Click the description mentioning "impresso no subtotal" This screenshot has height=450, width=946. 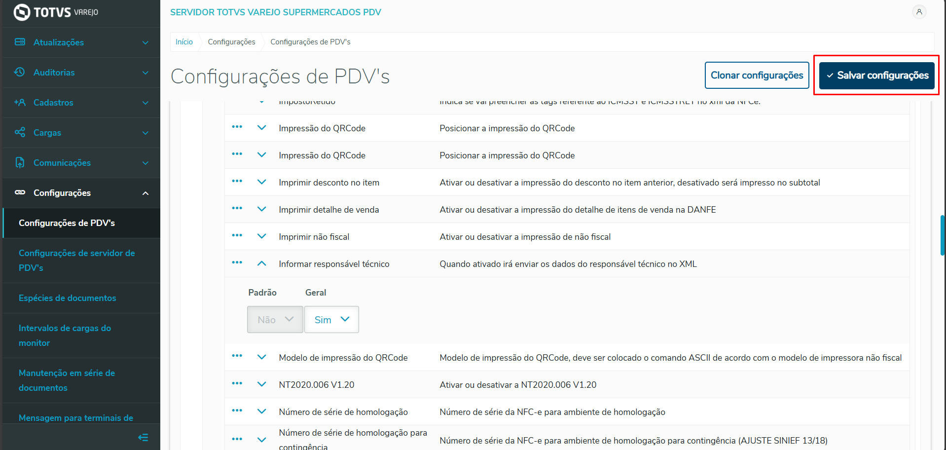[630, 183]
